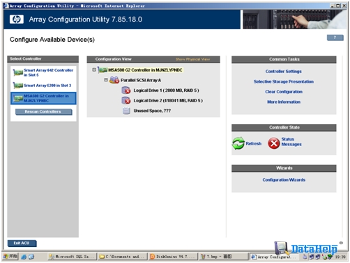Select Logical Drive 2 (418041 MB, RAID 5)
This screenshot has width=350, height=263.
[x=168, y=100]
